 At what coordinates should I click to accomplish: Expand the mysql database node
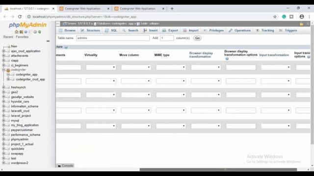(3, 121)
